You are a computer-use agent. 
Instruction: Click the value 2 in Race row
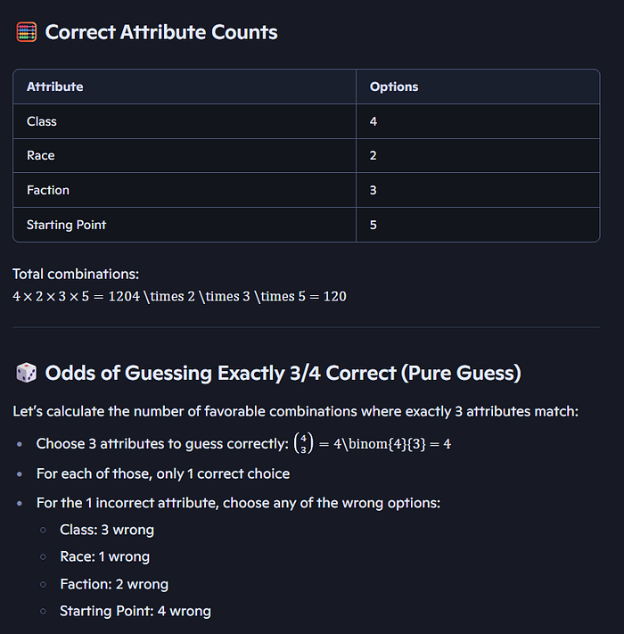tap(373, 156)
